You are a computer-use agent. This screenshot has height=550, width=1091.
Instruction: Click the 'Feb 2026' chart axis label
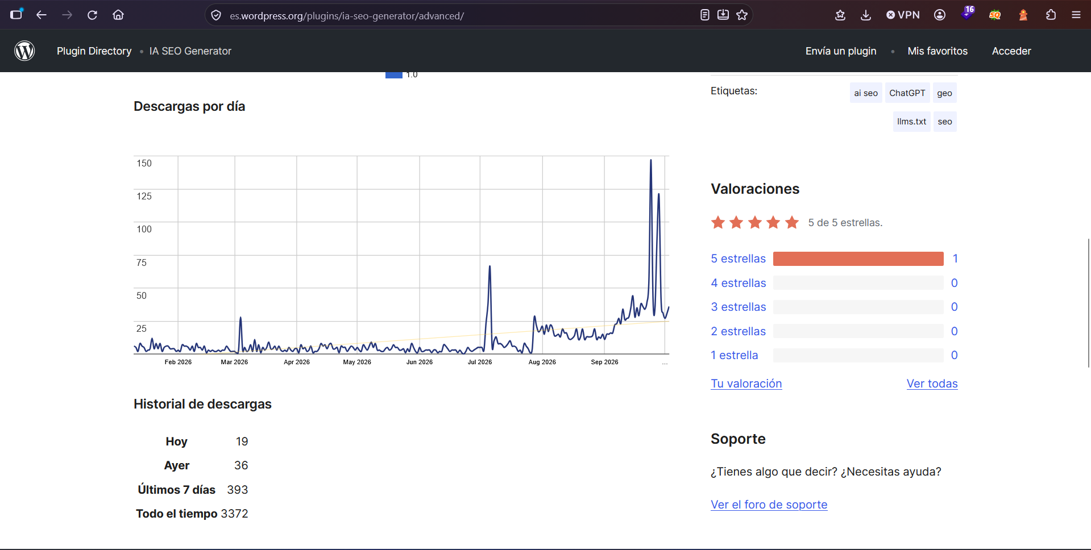pyautogui.click(x=178, y=362)
